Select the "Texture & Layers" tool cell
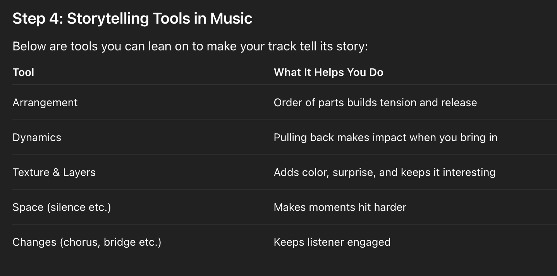Viewport: 557px width, 276px height. pos(54,172)
